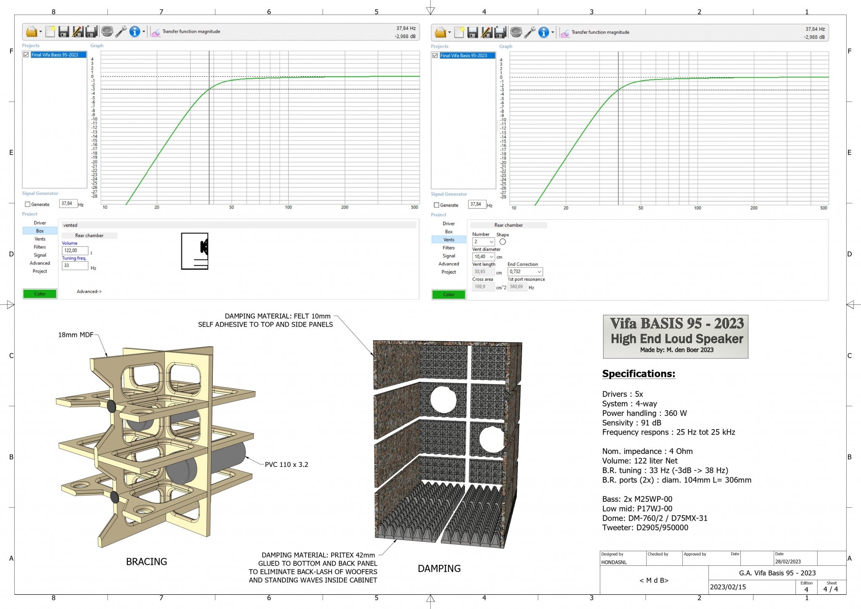Click Tuning freq. field showing 33
The width and height of the screenshot is (861, 609).
(75, 266)
